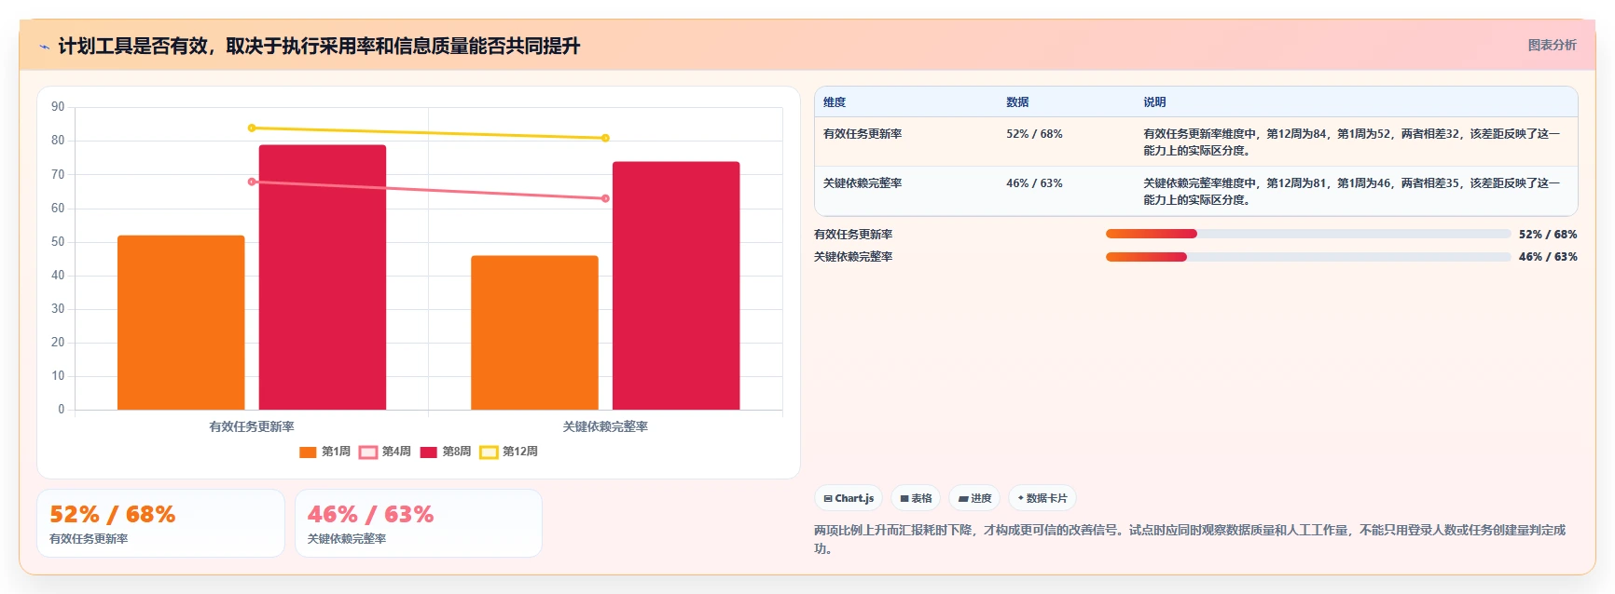Click the title icon before 计划工具是否有效
Viewport: 1615px width, 594px height.
44,47
